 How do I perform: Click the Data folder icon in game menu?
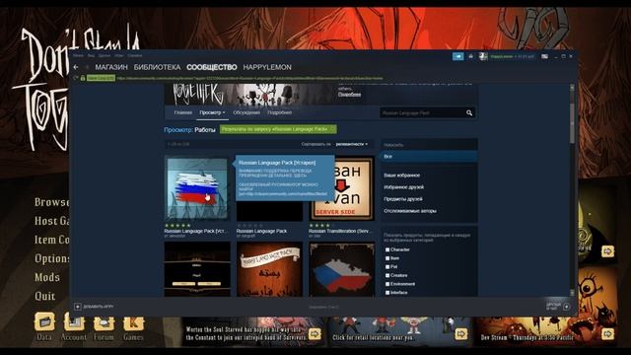[x=44, y=322]
